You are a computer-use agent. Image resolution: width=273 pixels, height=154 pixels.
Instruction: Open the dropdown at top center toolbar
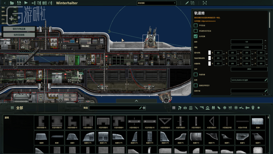157,3
